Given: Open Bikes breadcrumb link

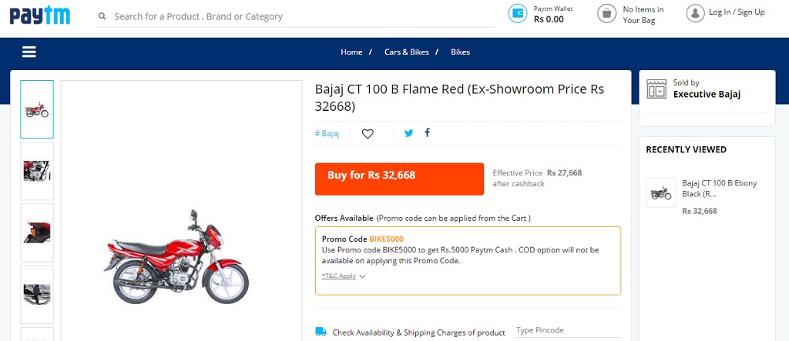Looking at the screenshot, I should point(460,52).
